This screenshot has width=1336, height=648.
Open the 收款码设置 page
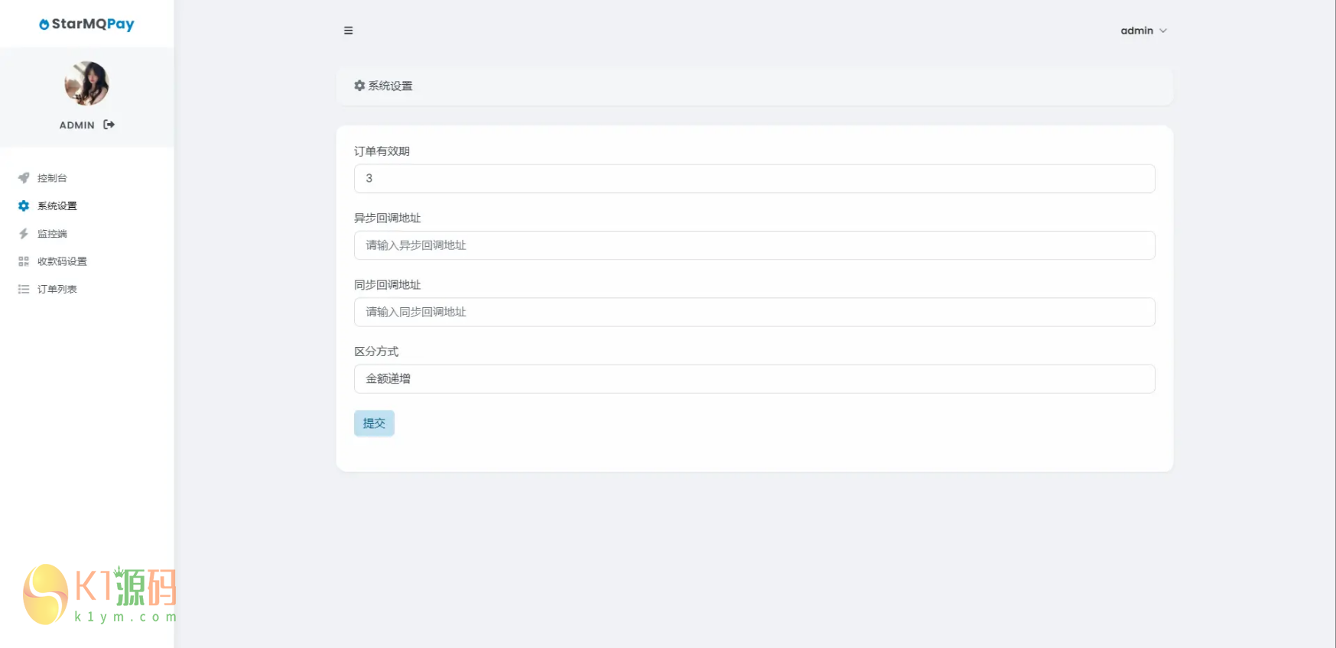[62, 261]
